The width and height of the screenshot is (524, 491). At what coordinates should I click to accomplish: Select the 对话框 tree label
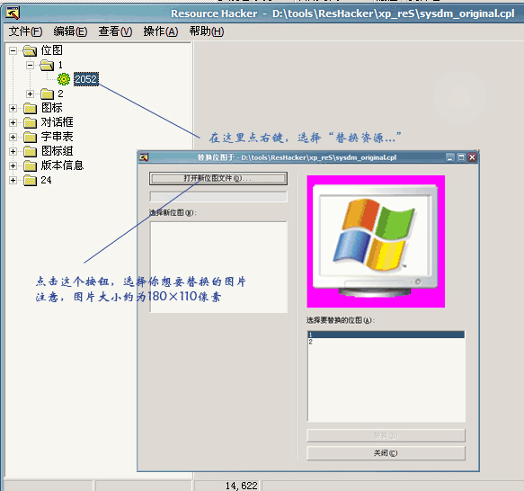point(58,122)
